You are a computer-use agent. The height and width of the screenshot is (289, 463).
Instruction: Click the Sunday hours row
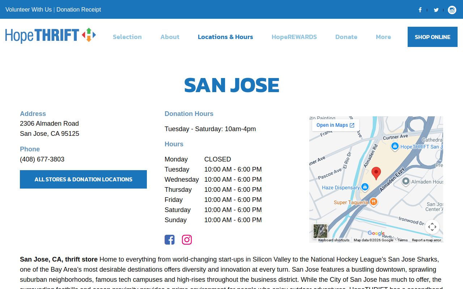213,220
